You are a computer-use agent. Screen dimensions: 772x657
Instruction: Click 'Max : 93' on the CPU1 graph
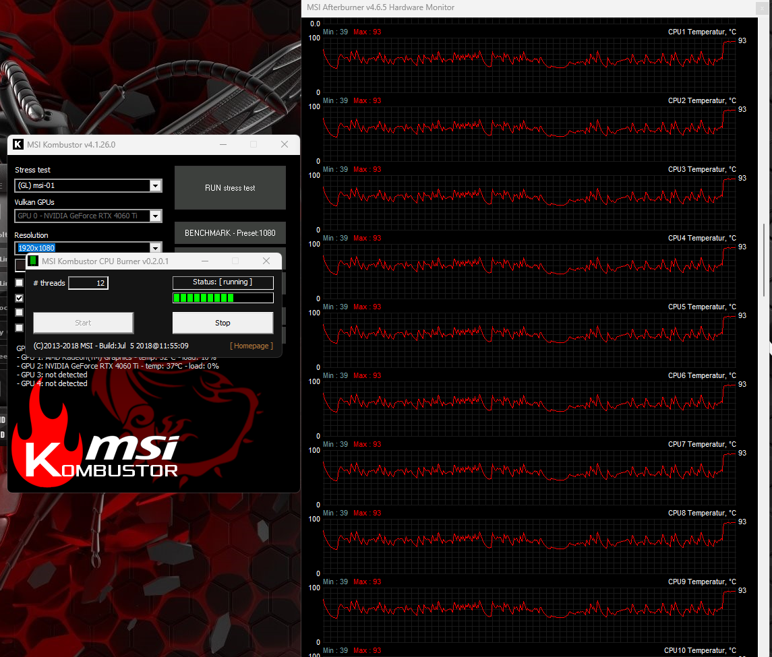coord(367,32)
